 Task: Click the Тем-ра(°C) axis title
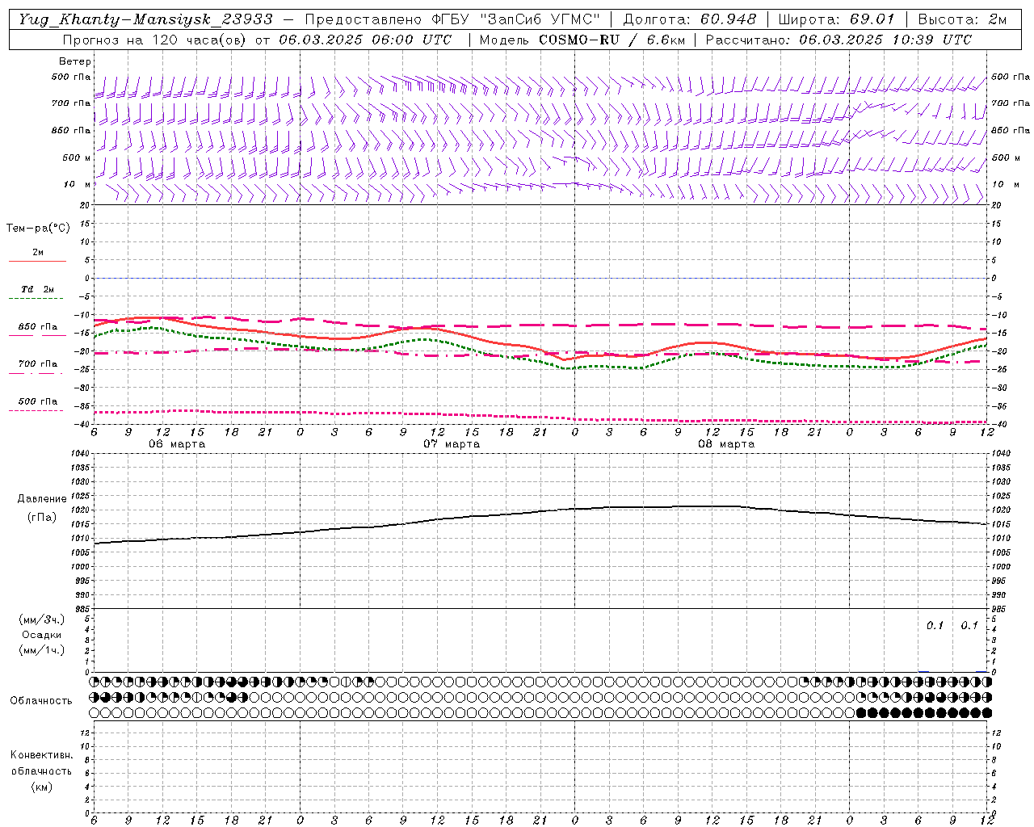[38, 228]
